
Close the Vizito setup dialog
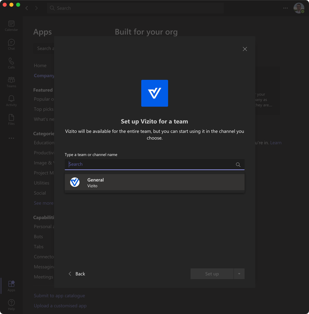coord(245,49)
